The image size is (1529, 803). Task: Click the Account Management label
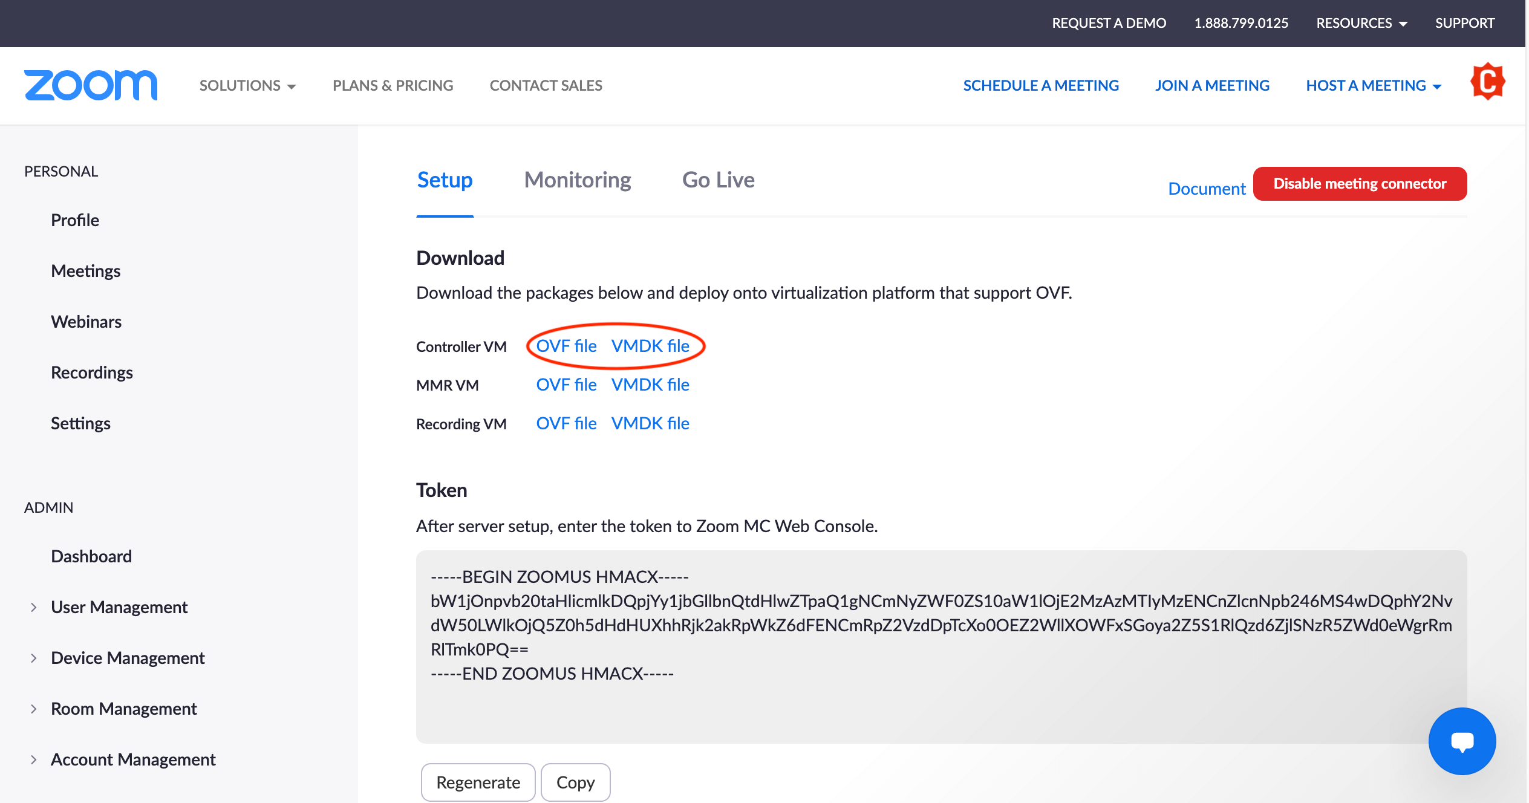(x=133, y=759)
